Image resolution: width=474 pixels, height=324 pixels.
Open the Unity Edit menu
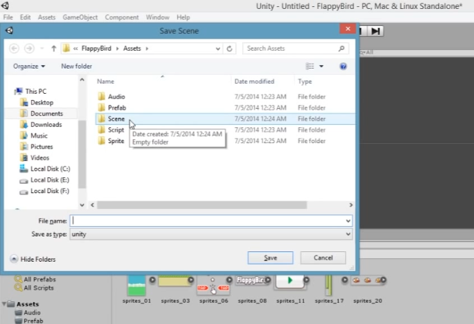pyautogui.click(x=25, y=17)
